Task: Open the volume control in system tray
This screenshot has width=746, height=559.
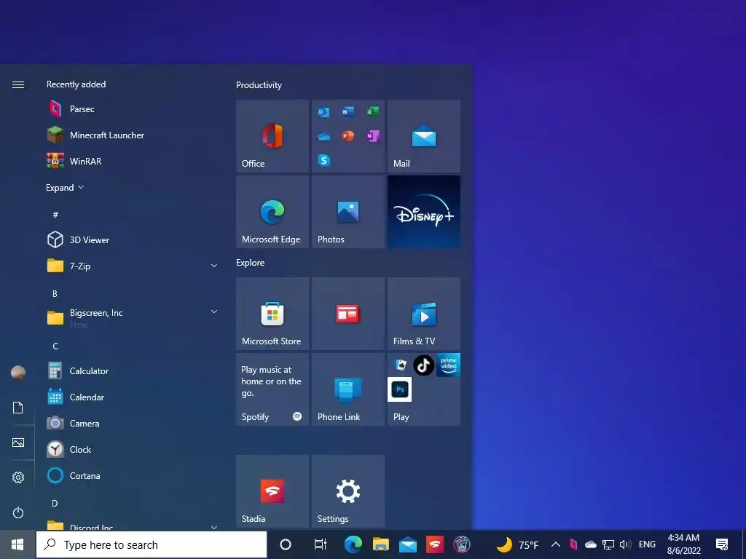Action: click(625, 544)
